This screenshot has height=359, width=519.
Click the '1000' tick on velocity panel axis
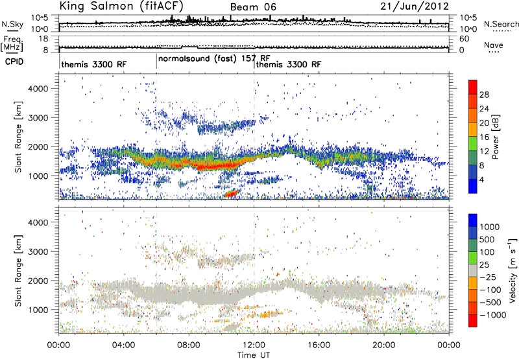[x=38, y=310]
